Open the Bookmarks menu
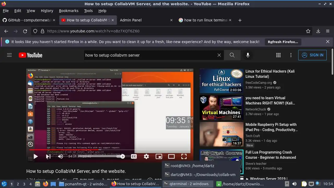Viewport: 334px width, 188px height. [69, 11]
